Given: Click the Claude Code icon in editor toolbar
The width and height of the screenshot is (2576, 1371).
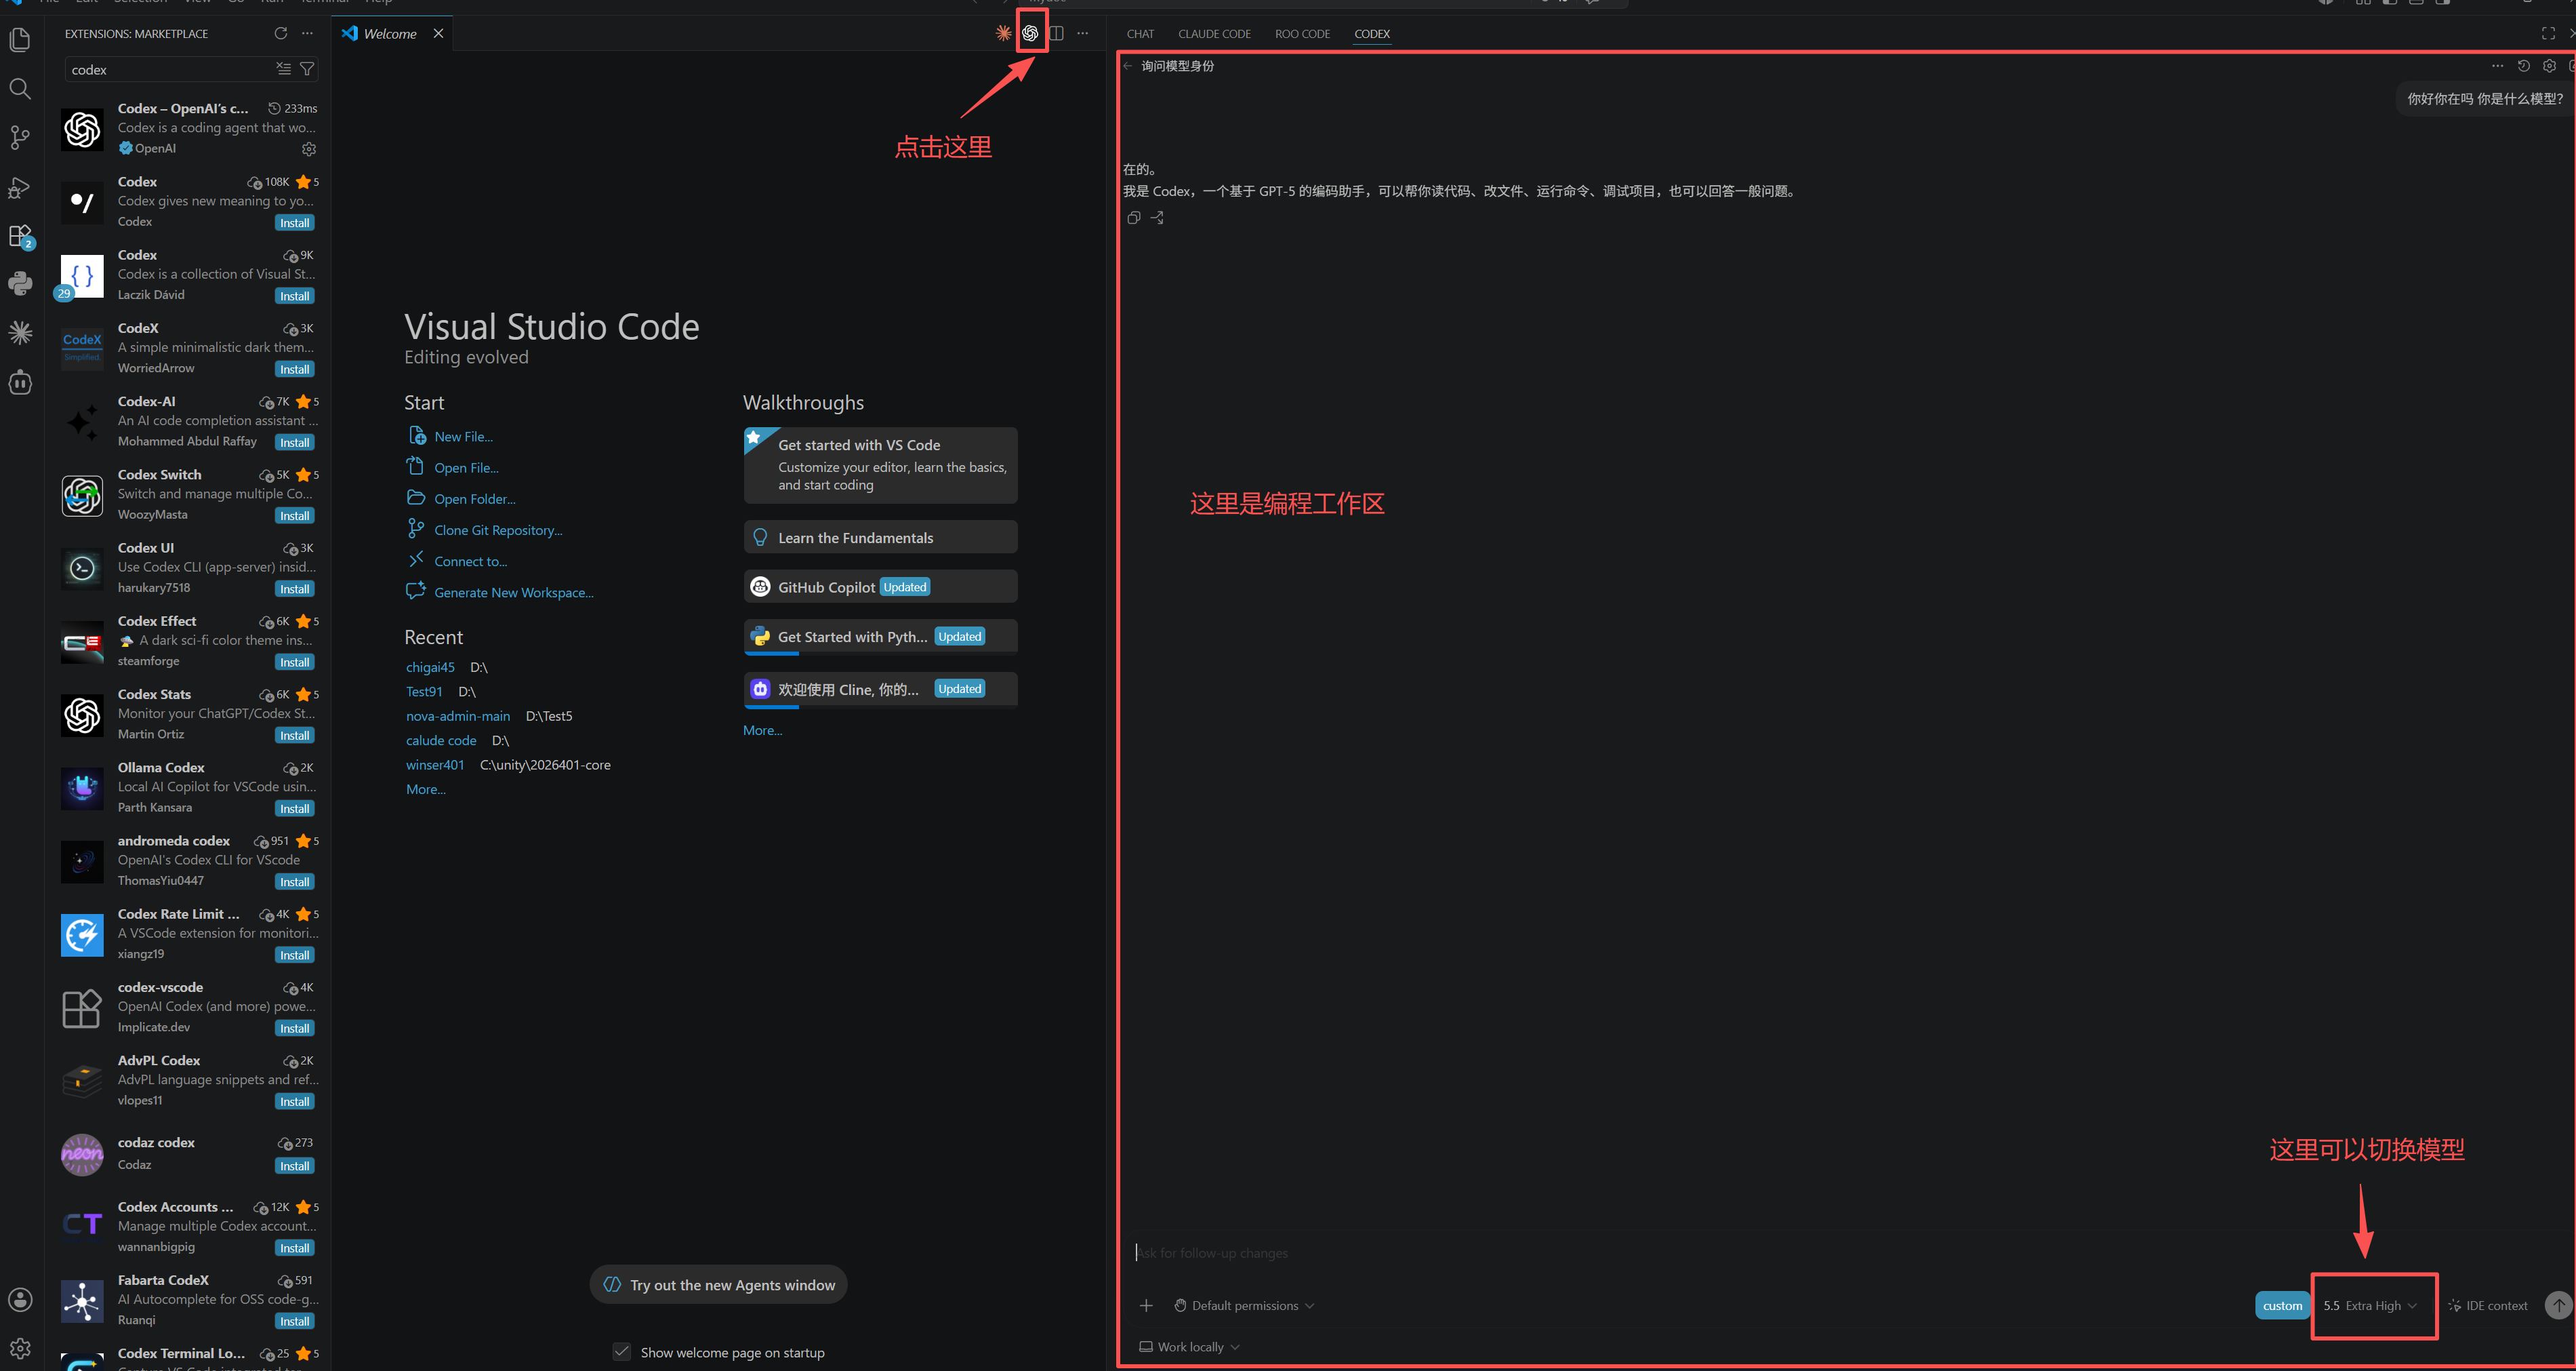Looking at the screenshot, I should point(1003,33).
